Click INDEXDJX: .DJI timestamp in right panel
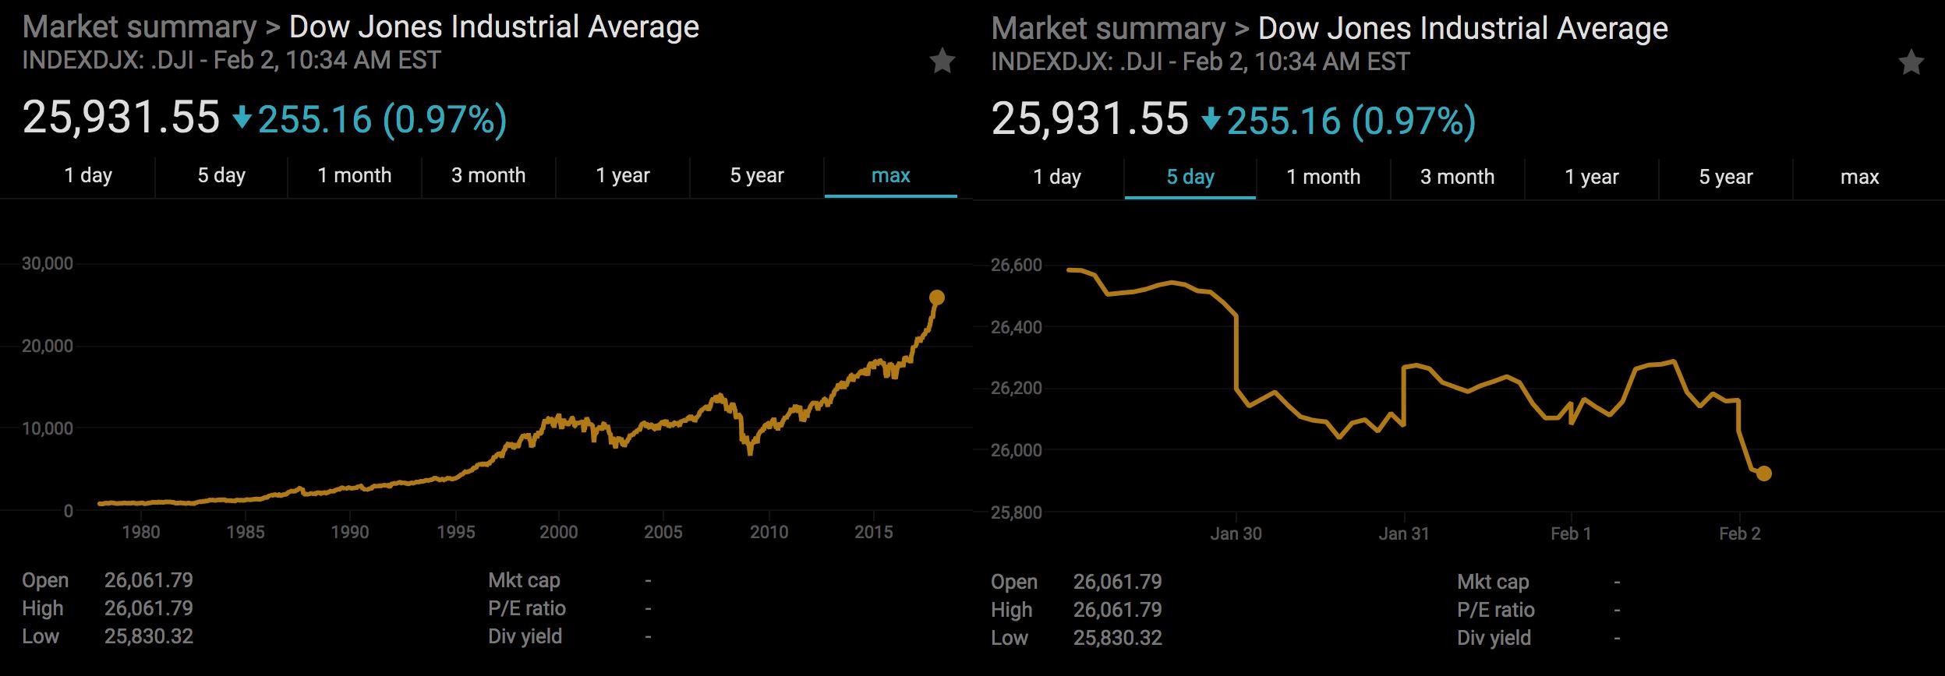The width and height of the screenshot is (1945, 676). 1201,62
